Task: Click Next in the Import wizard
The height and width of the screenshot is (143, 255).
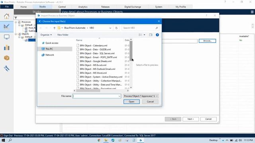Action: coord(190,119)
